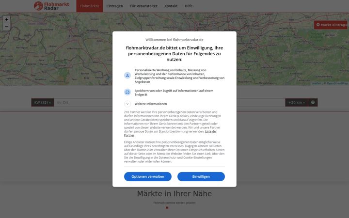
Task: Click the Märkte in Ihrer Nähe heading
Action: (174, 193)
